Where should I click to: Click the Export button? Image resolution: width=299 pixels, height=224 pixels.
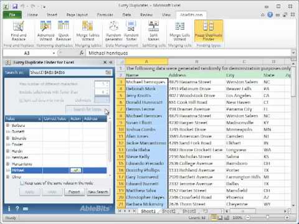pos(74,192)
